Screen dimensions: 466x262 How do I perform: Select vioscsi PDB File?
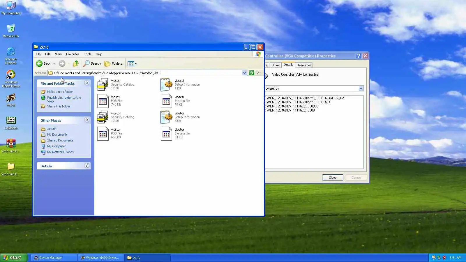(110, 101)
